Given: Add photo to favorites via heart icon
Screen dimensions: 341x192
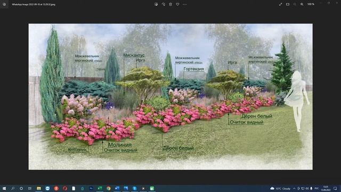Looking at the screenshot, I should (177, 4).
